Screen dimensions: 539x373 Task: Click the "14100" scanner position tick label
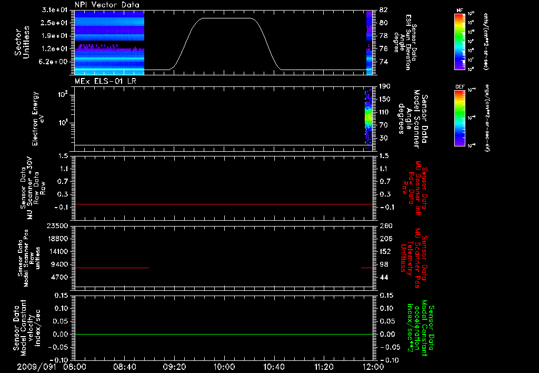57,252
